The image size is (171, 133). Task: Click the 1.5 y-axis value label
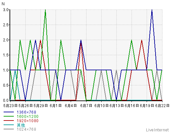(x=6, y=55)
